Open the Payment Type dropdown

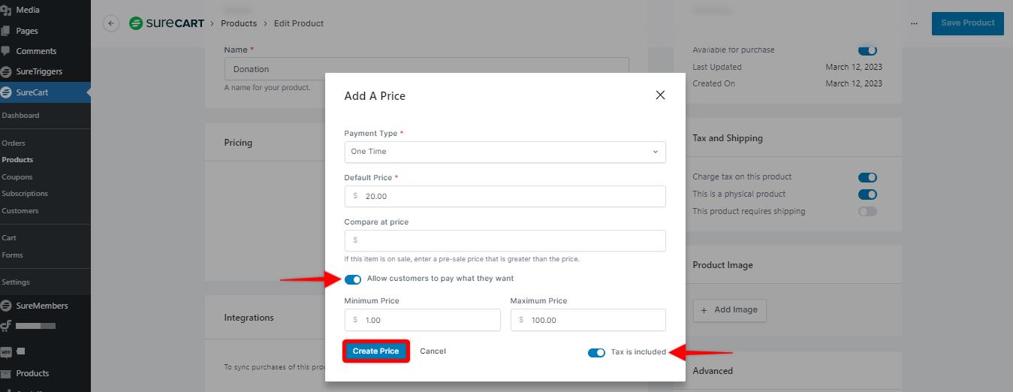point(505,152)
